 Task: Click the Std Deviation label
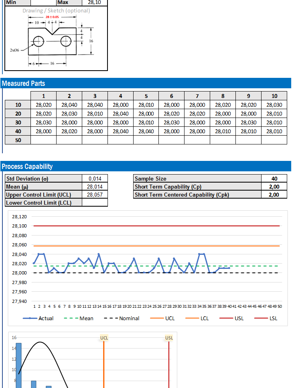[44, 179]
